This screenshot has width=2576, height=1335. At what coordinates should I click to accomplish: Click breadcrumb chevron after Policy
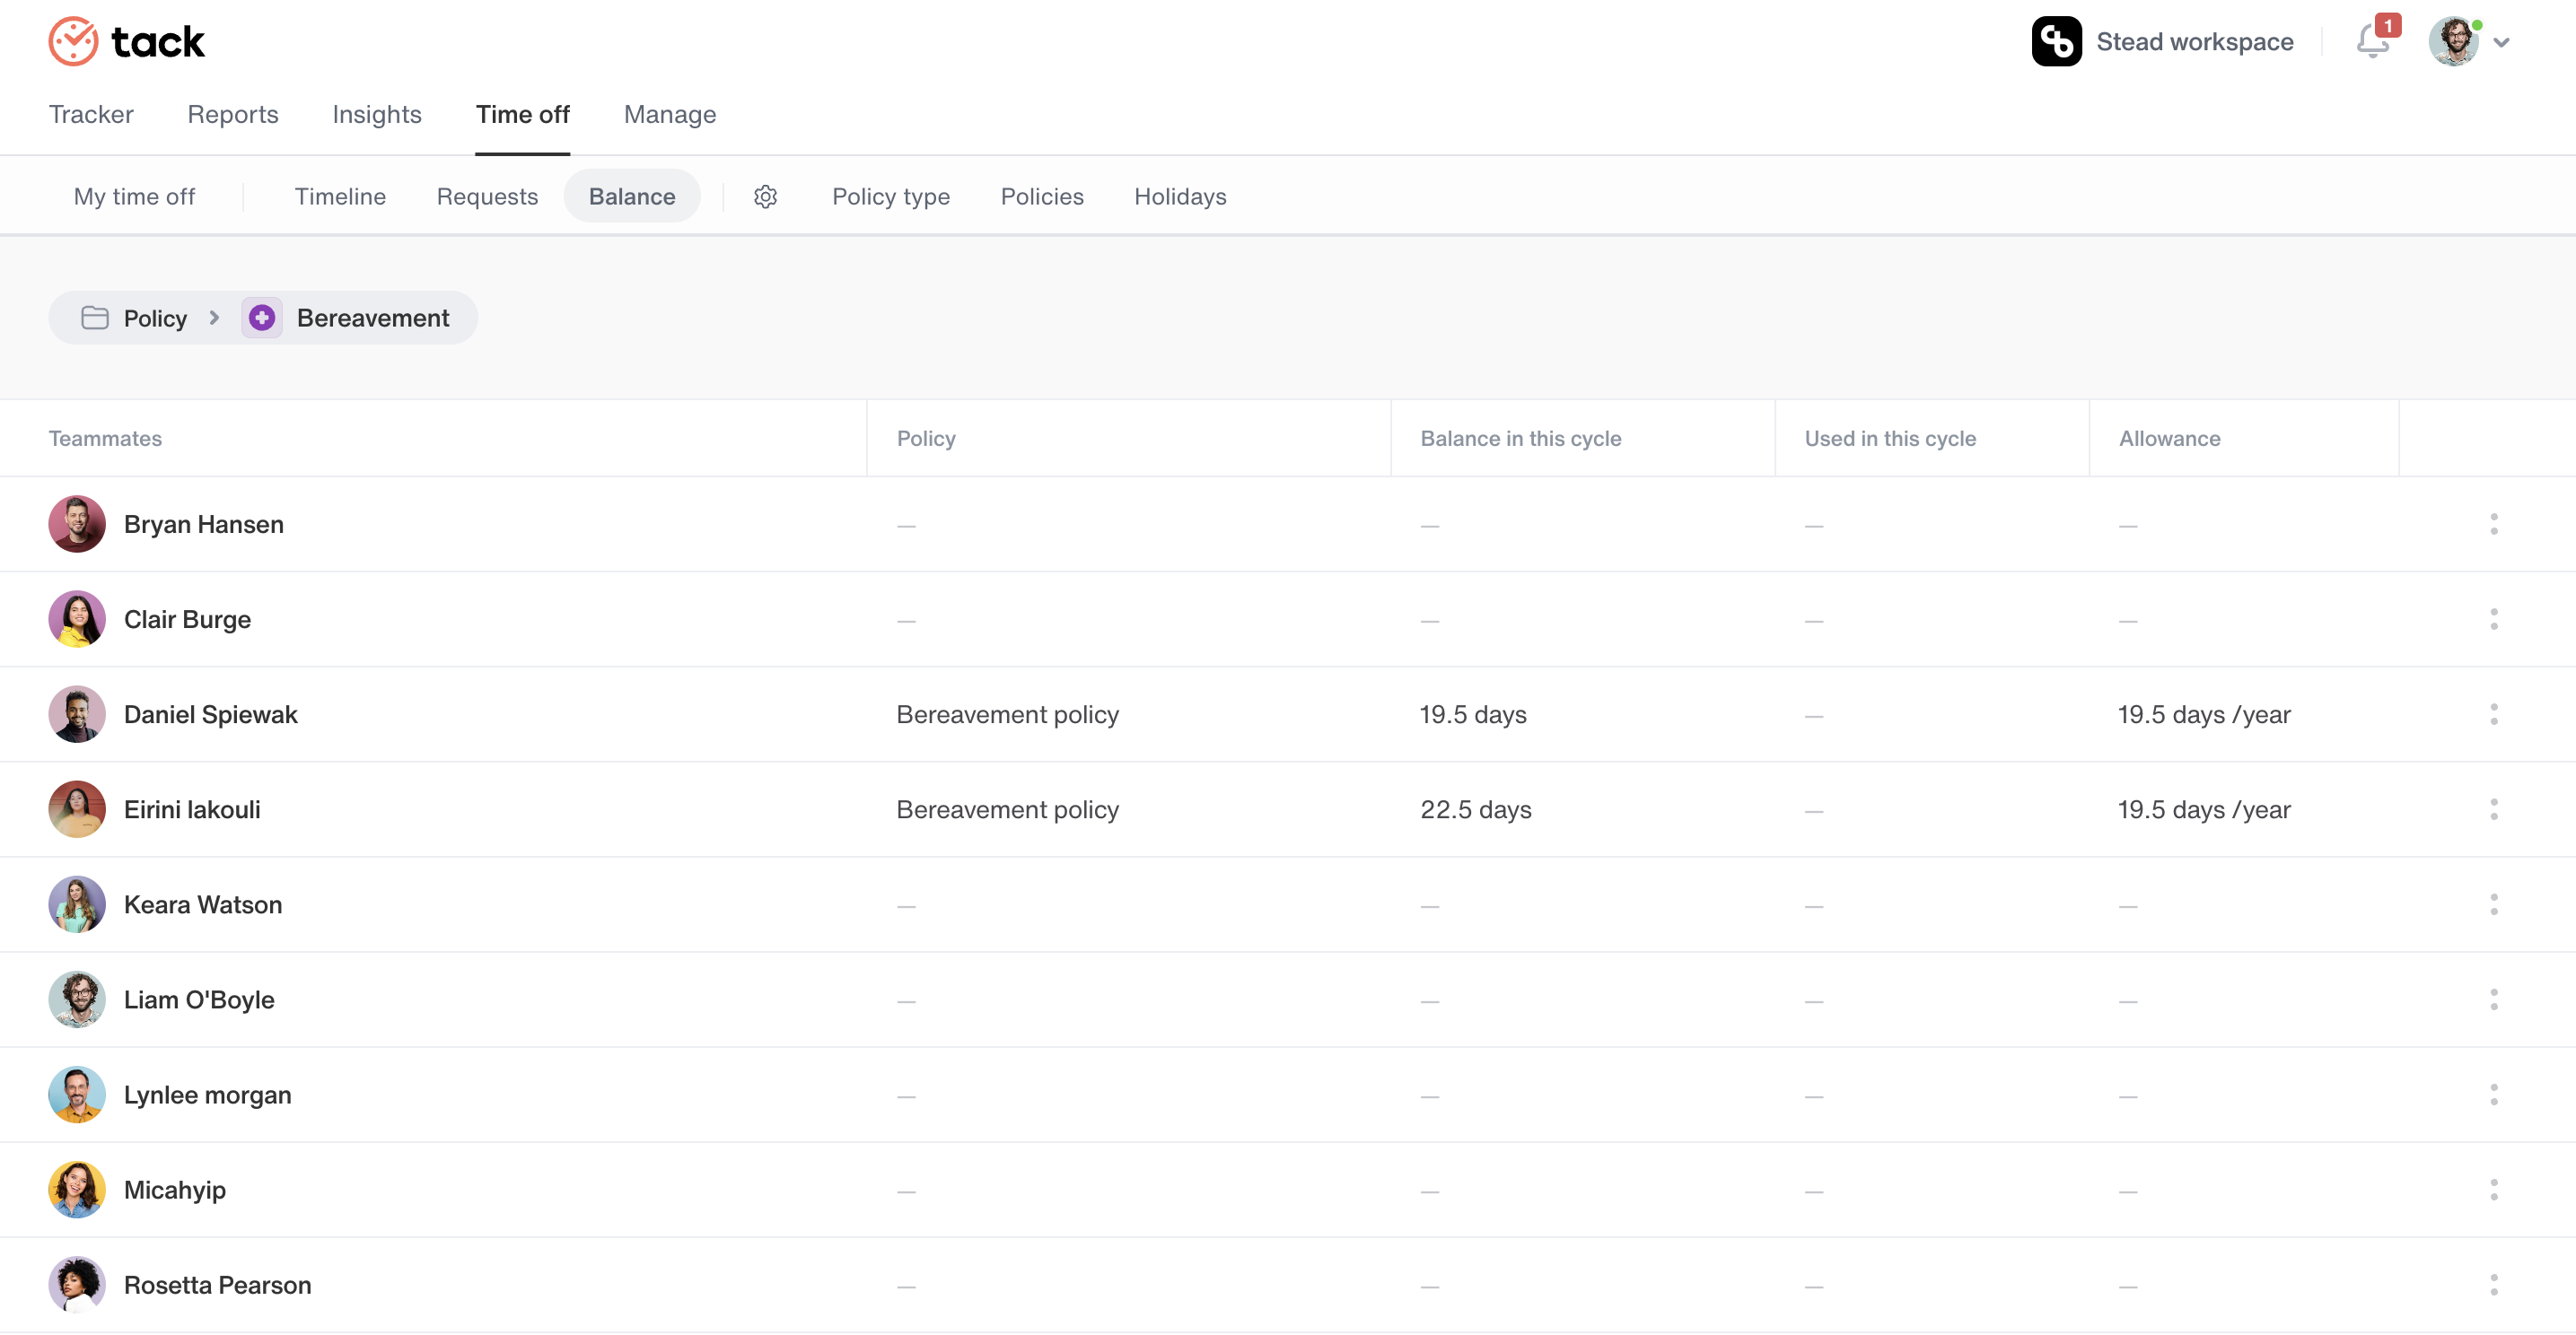(214, 318)
